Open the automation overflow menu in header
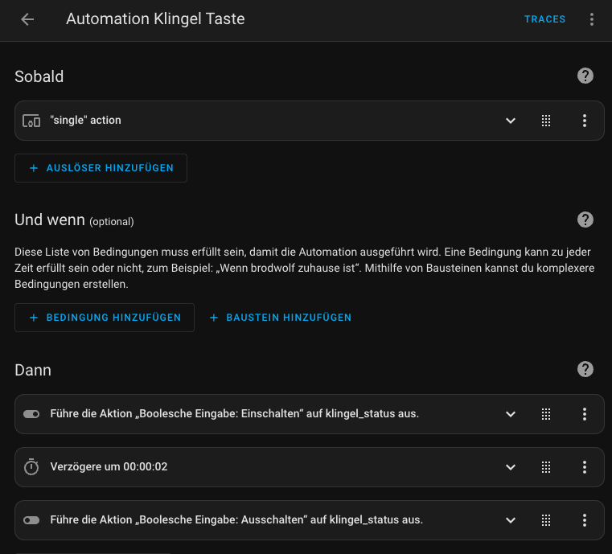This screenshot has height=554, width=612. point(592,19)
